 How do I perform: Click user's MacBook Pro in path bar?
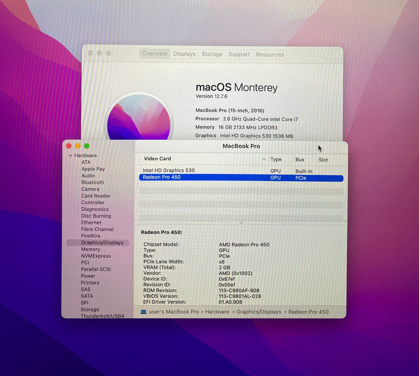(174, 312)
